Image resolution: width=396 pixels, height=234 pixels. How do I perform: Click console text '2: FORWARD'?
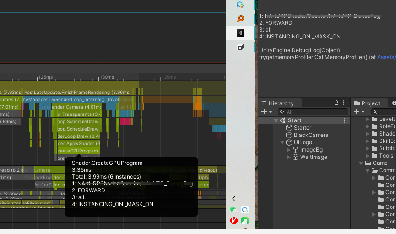[276, 23]
